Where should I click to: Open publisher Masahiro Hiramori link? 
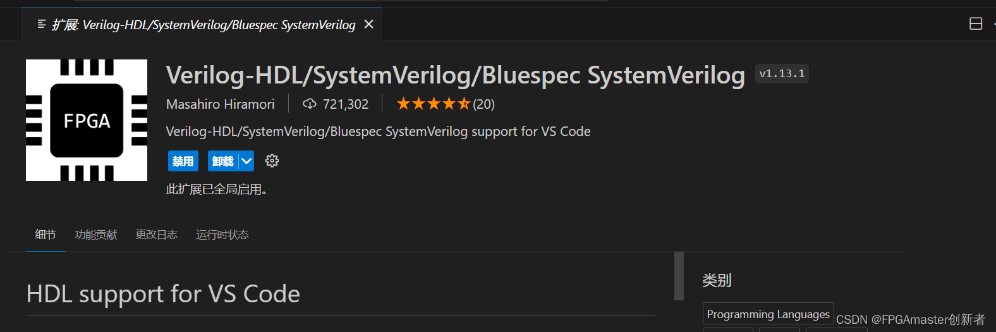(x=221, y=104)
